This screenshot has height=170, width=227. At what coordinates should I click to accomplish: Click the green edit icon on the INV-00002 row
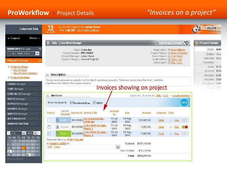click(183, 127)
